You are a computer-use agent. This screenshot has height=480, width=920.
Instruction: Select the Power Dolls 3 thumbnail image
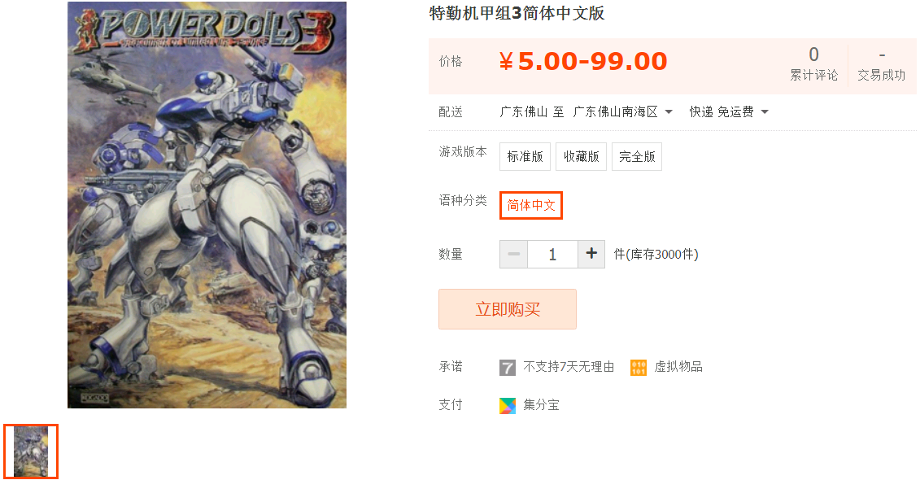pyautogui.click(x=31, y=452)
